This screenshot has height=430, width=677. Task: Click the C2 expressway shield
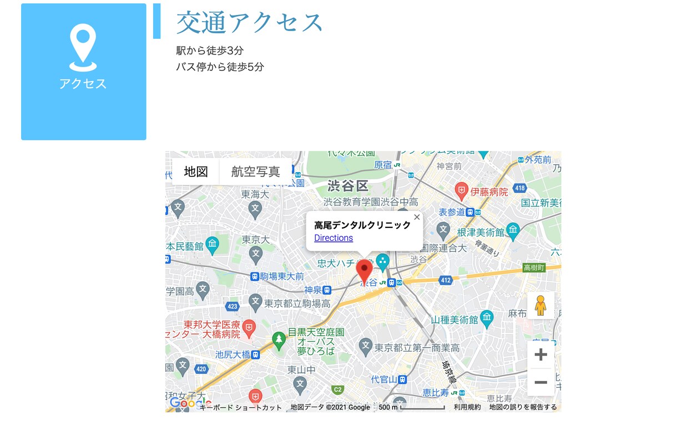(x=337, y=389)
